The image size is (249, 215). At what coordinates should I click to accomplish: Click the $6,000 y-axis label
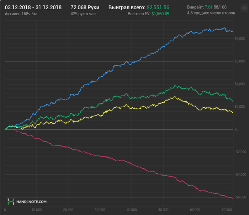pos(240,61)
